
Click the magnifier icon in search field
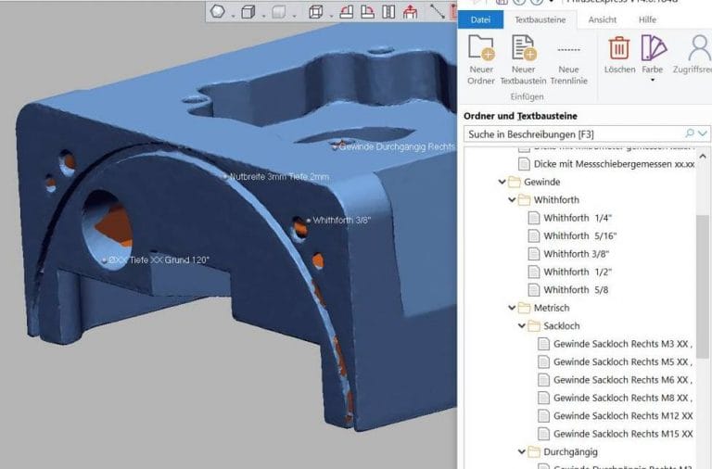pos(690,133)
